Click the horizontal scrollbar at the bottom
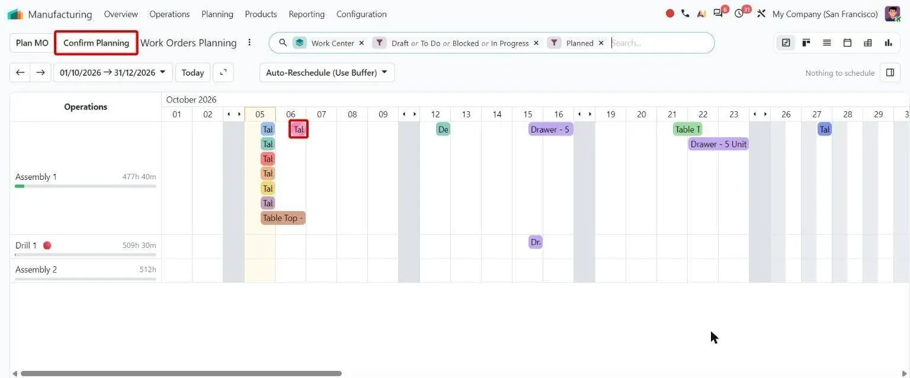This screenshot has width=910, height=378. point(181,373)
